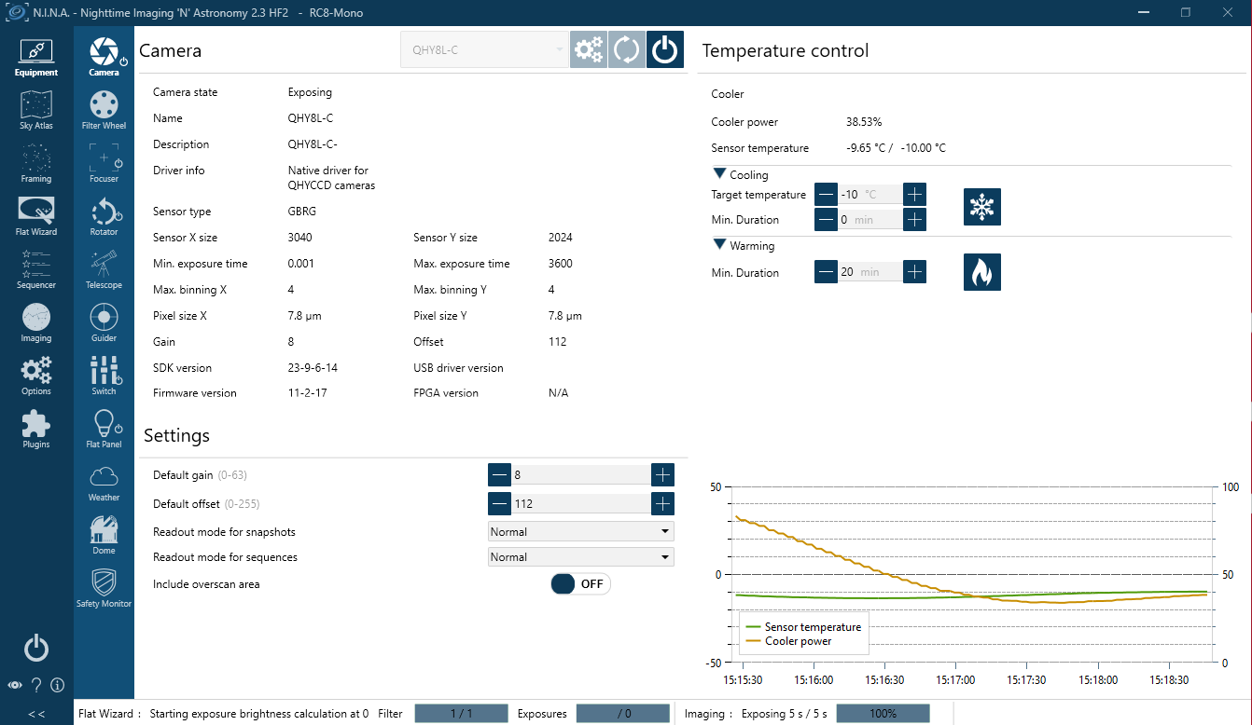Open the Sky Atlas section

click(x=36, y=110)
